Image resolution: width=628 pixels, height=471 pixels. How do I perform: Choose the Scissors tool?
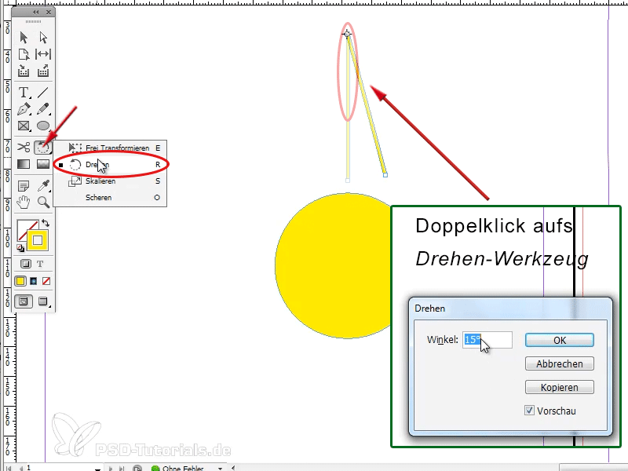tap(24, 148)
